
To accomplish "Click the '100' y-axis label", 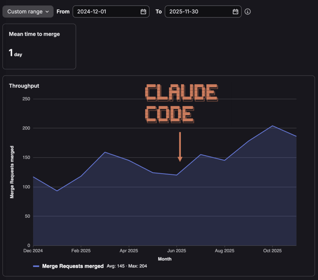I will tap(26, 187).
